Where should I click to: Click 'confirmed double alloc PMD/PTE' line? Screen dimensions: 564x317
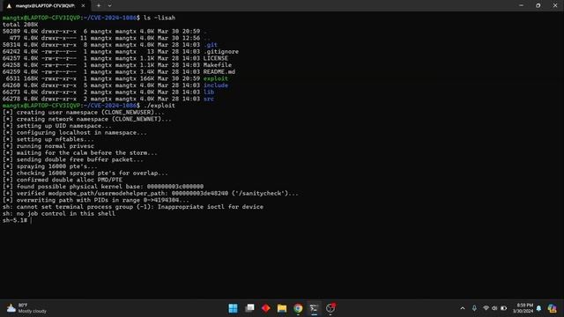tap(63, 180)
